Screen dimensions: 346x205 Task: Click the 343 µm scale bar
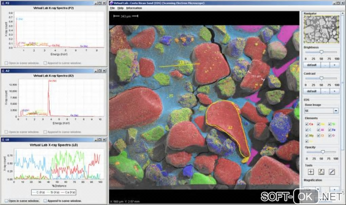126,16
